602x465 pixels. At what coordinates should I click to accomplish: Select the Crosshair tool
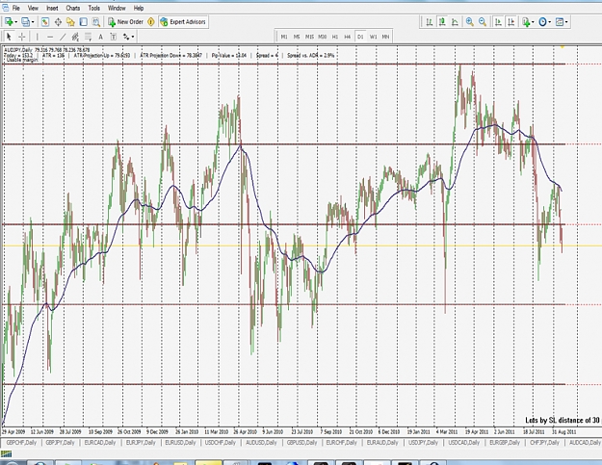22,37
